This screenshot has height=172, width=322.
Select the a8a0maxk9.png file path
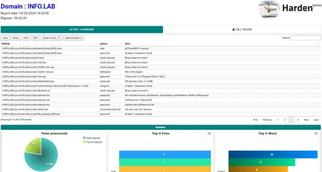[x=27, y=81]
